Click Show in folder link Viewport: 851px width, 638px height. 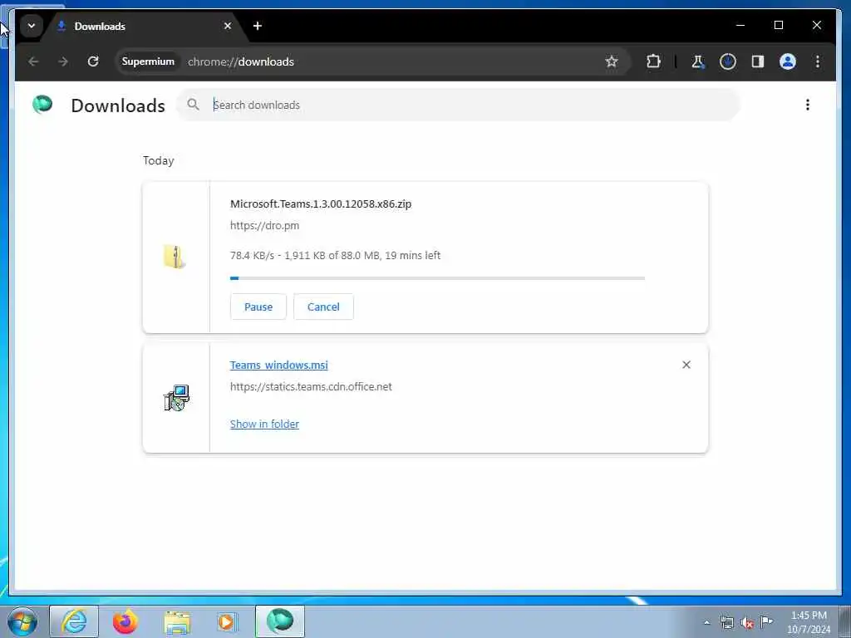coord(264,425)
